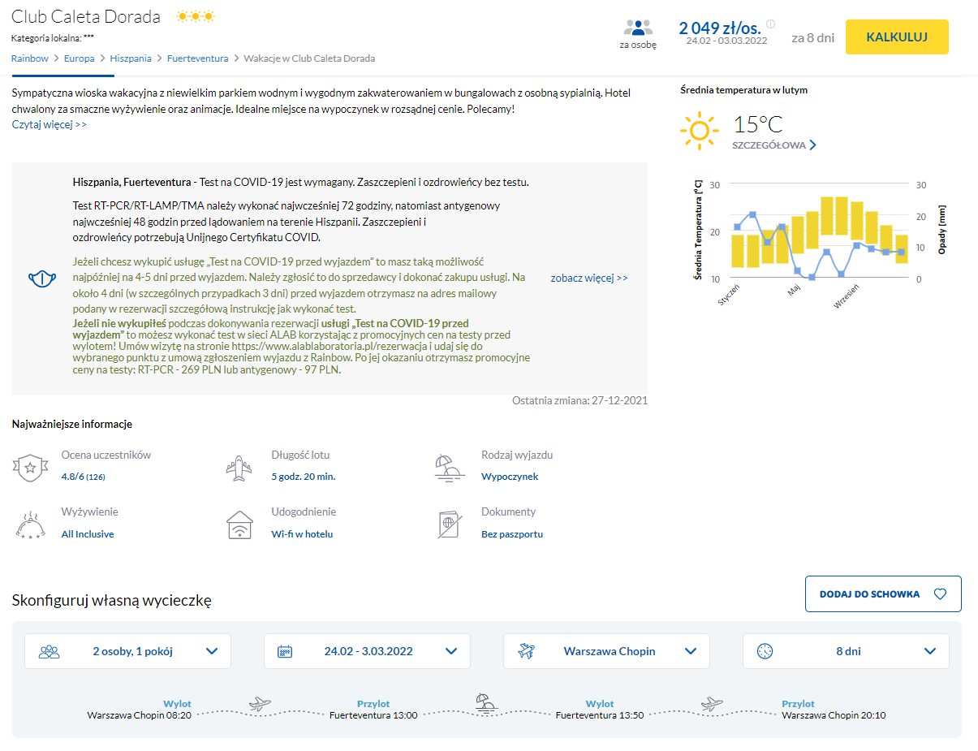This screenshot has height=751, width=978.
Task: Click the people group icon in travelers field
Action: pyautogui.click(x=50, y=651)
